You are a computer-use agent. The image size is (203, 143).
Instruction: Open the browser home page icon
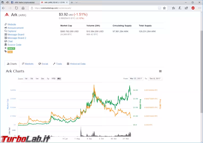[23, 8]
